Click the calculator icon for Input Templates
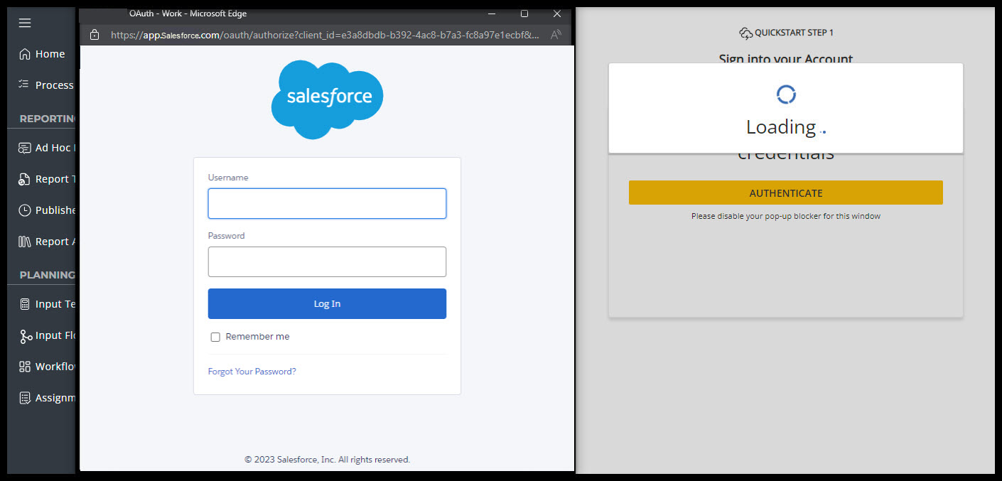The width and height of the screenshot is (1002, 481). [x=25, y=304]
